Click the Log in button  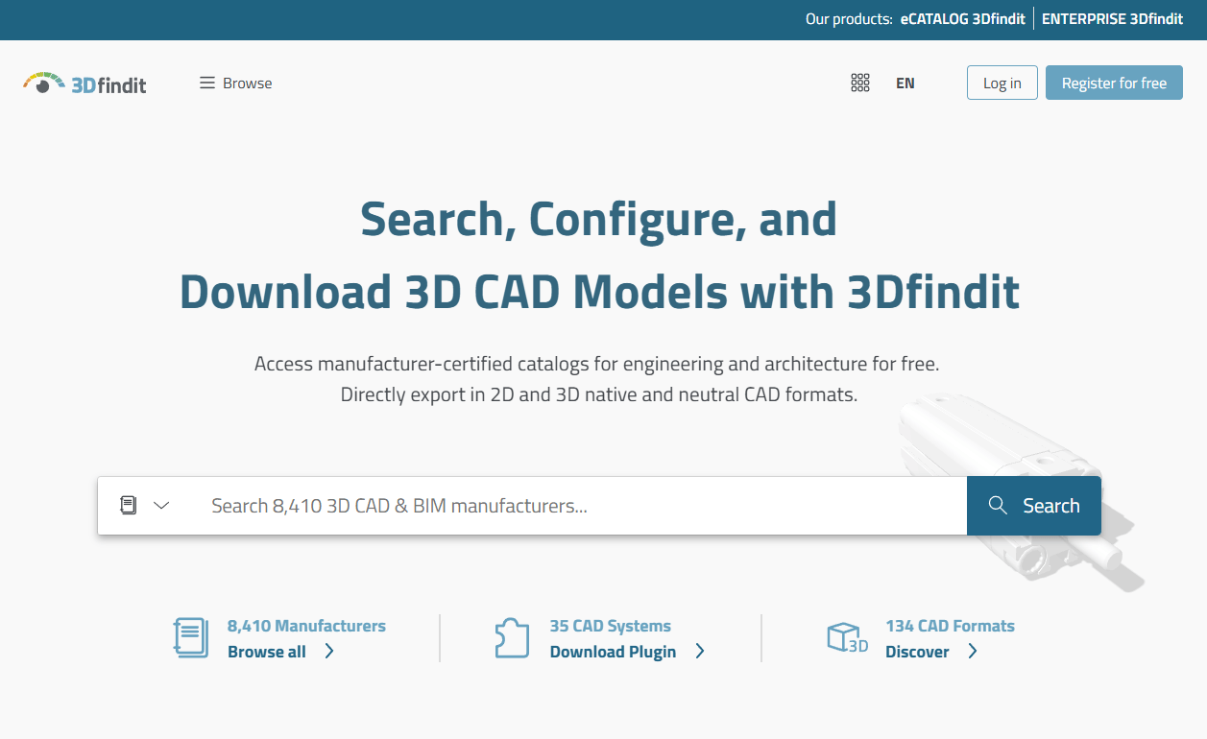tap(1002, 83)
